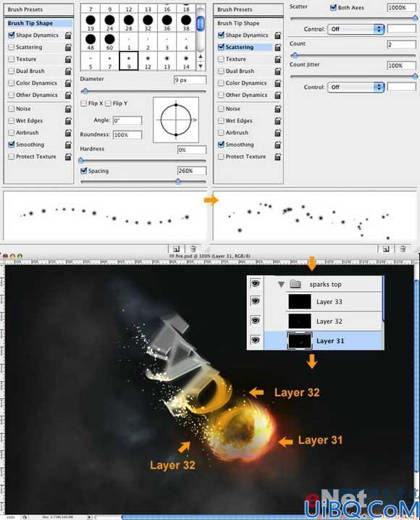Open the Count Jitter Control dropdown
This screenshot has width=420, height=520.
point(356,87)
